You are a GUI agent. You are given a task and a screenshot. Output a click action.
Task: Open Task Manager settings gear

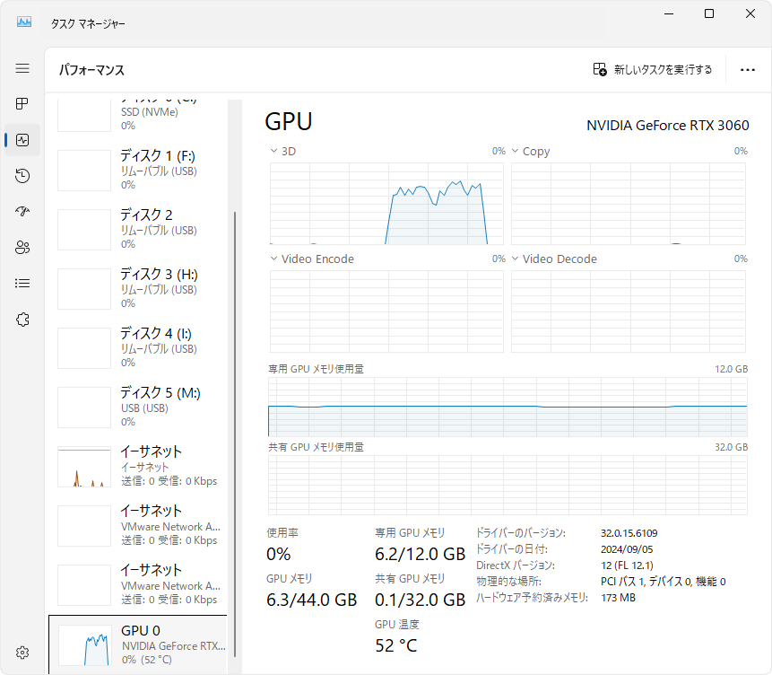click(x=22, y=653)
